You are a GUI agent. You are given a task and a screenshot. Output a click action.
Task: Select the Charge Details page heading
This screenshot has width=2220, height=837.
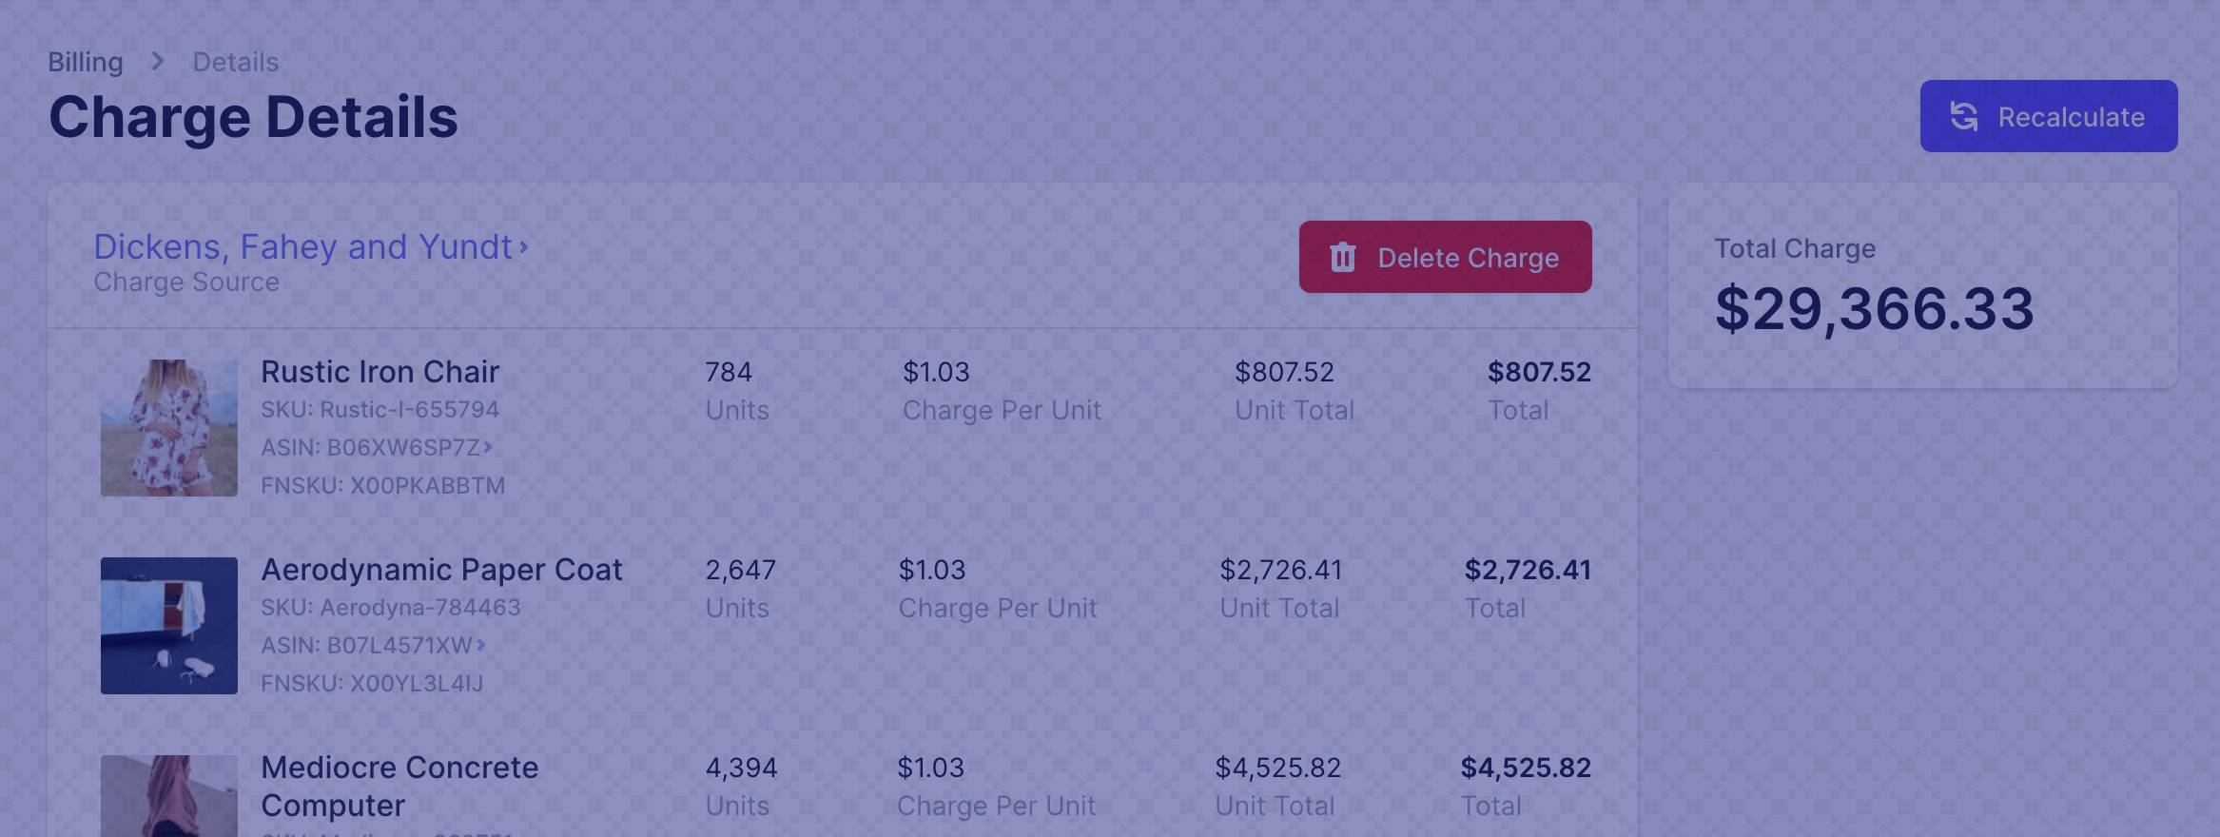tap(253, 117)
